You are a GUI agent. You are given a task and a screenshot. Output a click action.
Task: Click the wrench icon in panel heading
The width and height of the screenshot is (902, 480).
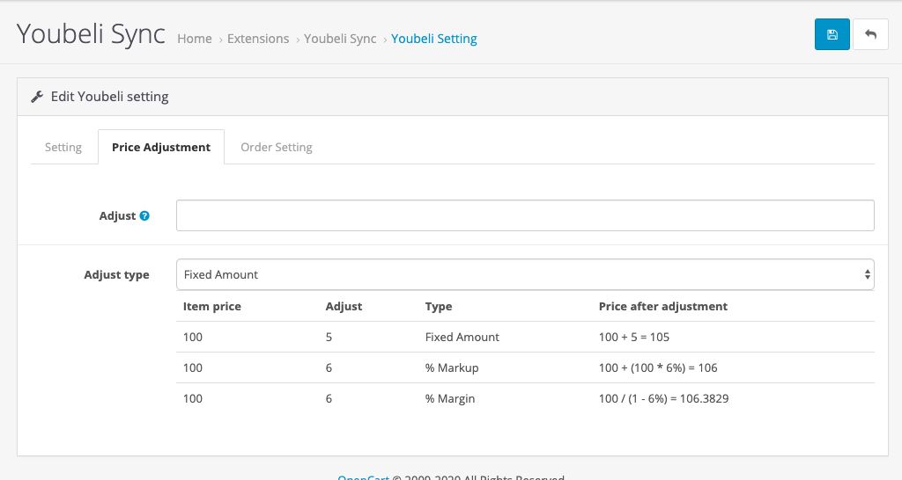click(37, 97)
